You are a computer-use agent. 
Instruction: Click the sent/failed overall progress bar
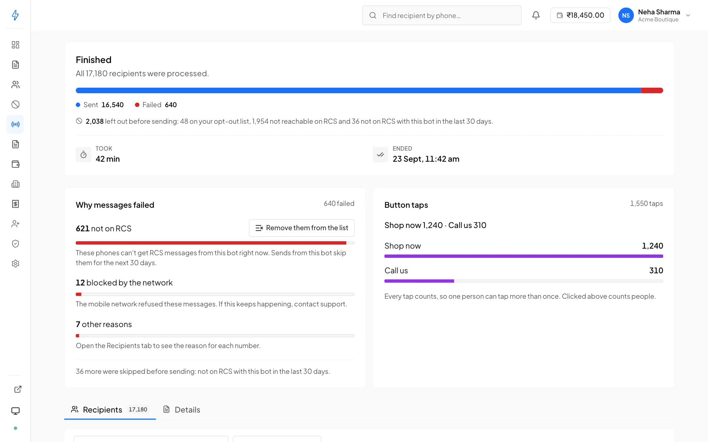tap(369, 91)
